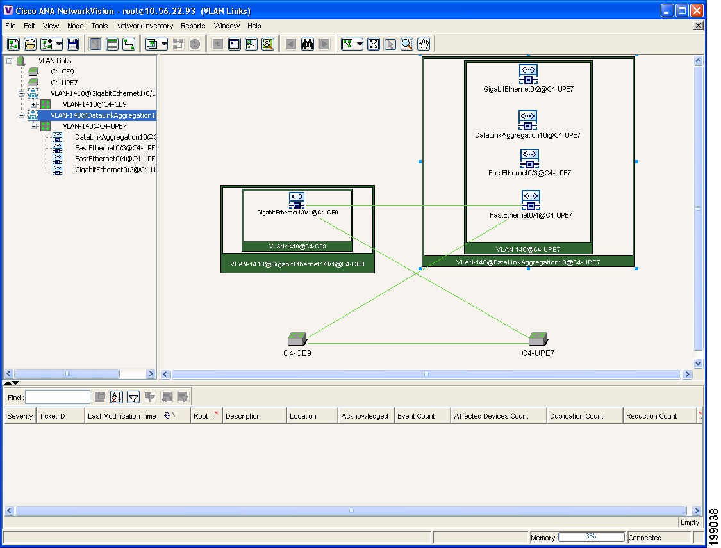Image resolution: width=721 pixels, height=548 pixels.
Task: Open the Help menu
Action: [254, 26]
